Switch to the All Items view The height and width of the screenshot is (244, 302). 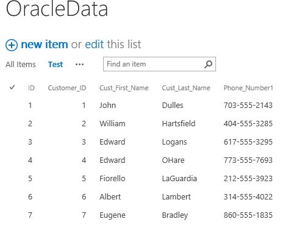[21, 65]
